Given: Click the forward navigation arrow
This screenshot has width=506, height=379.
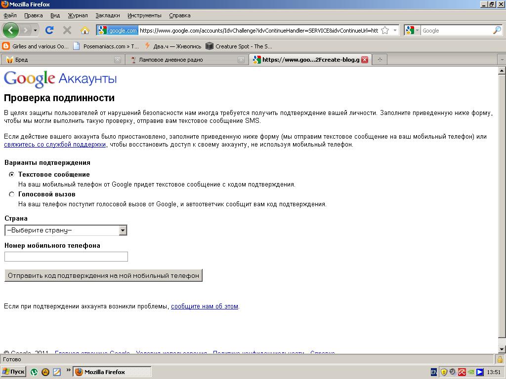Looking at the screenshot, I should click(25, 30).
